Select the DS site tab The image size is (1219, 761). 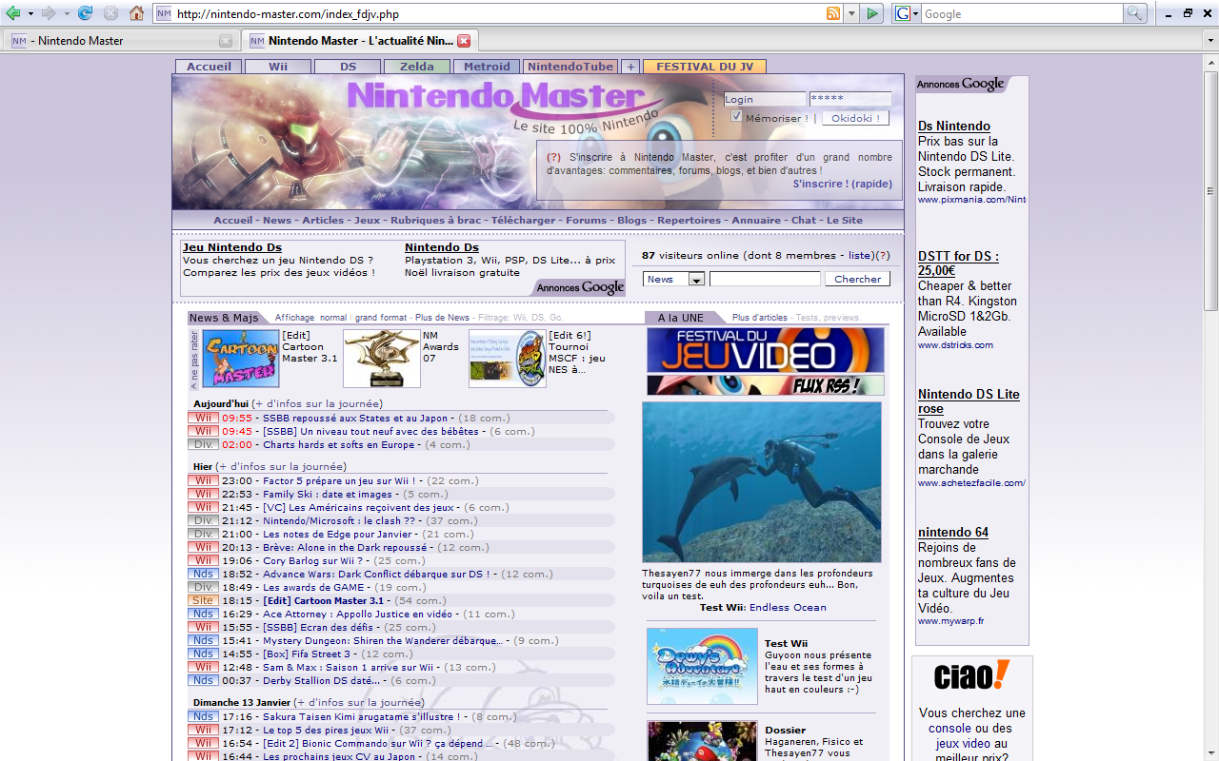click(x=348, y=67)
